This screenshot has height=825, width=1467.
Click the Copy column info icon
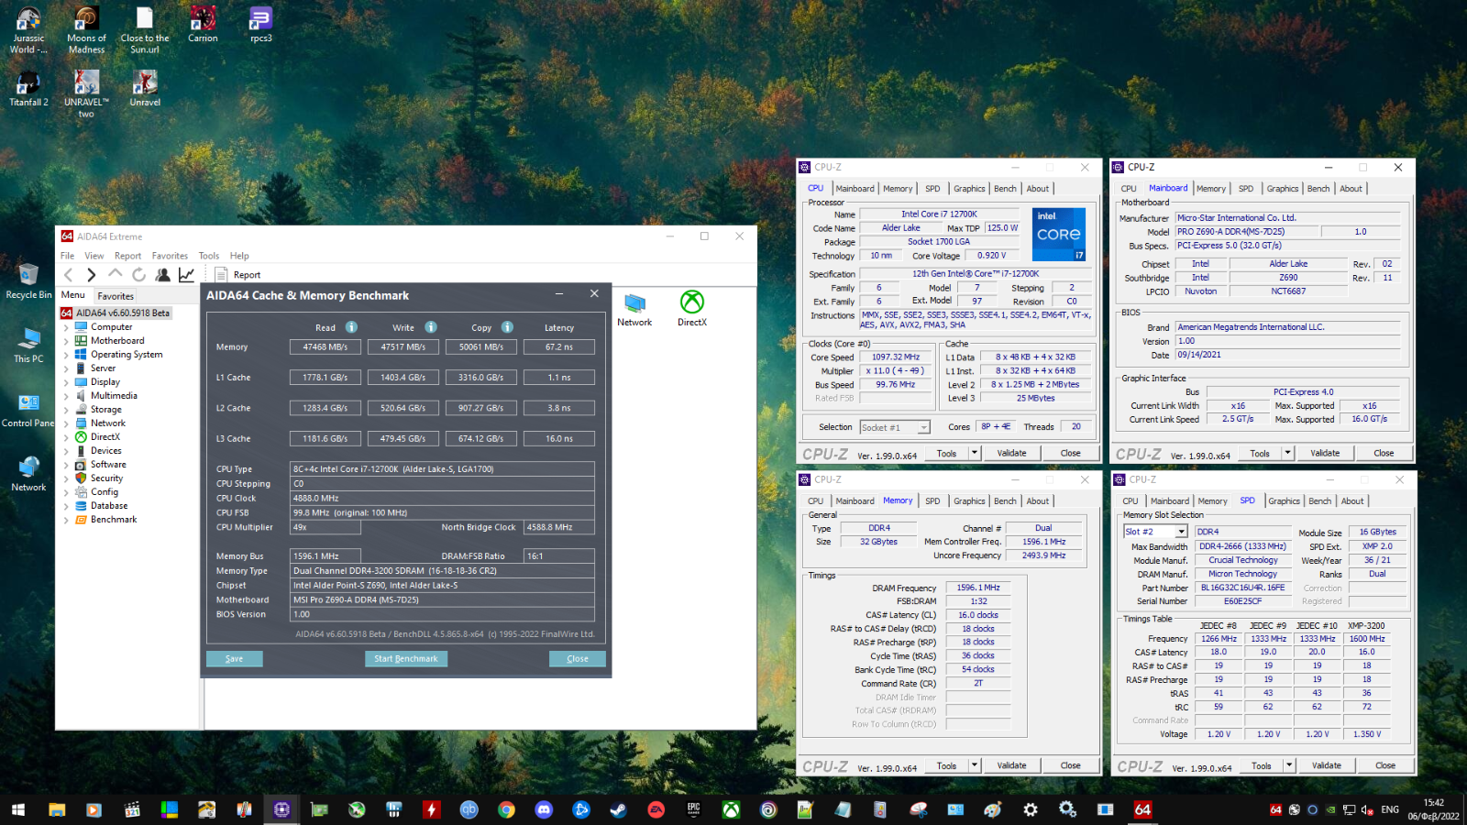[x=507, y=327]
